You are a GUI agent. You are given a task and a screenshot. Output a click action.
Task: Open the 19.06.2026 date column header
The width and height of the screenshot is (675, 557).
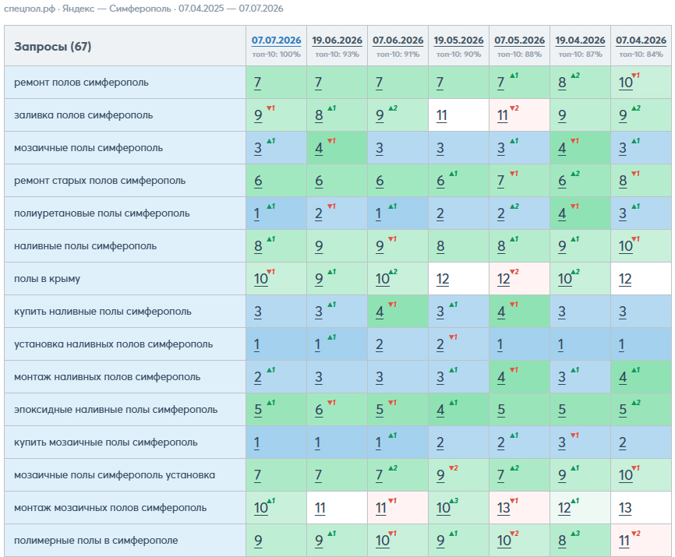pyautogui.click(x=337, y=40)
